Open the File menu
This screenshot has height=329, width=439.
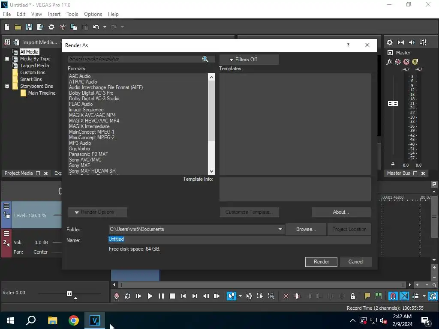click(7, 14)
